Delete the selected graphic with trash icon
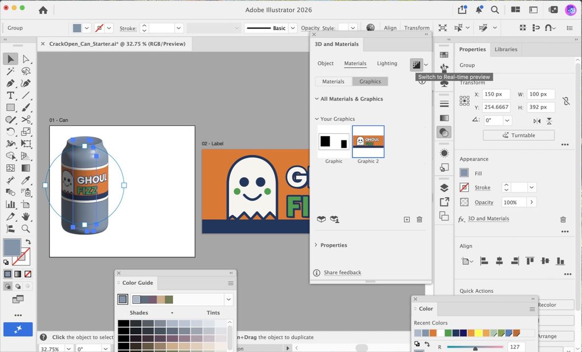The width and height of the screenshot is (582, 352). 420,220
